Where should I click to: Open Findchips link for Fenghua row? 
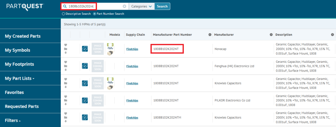pos(132,66)
